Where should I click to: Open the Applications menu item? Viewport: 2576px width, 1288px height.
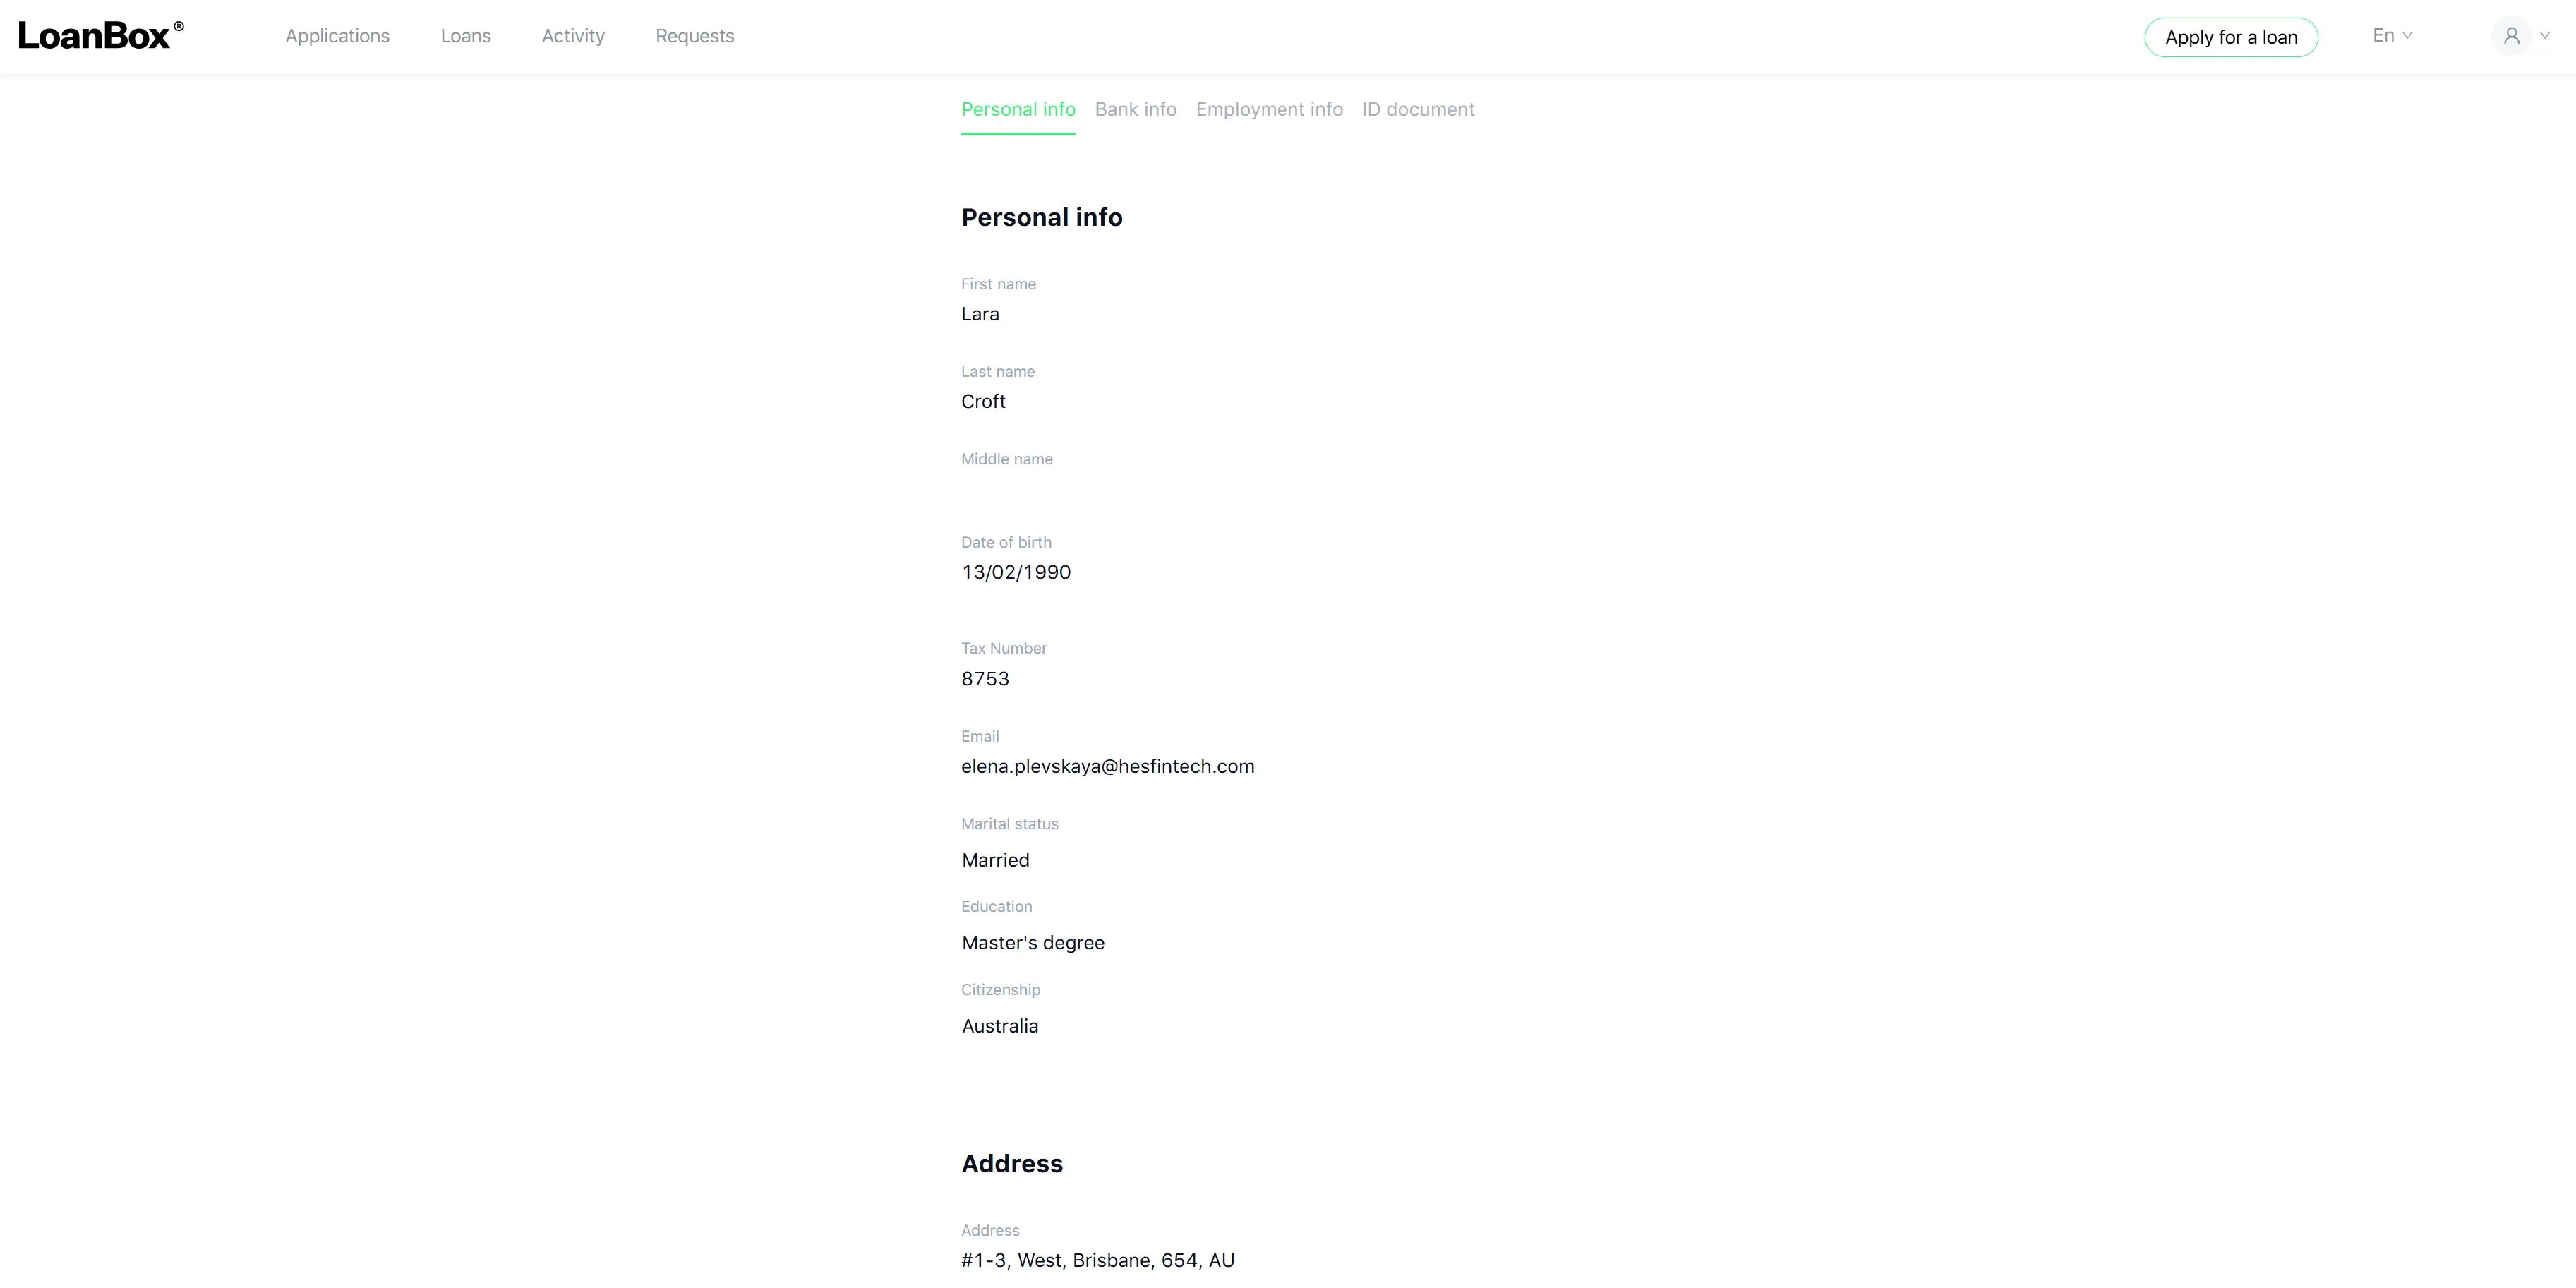[337, 36]
